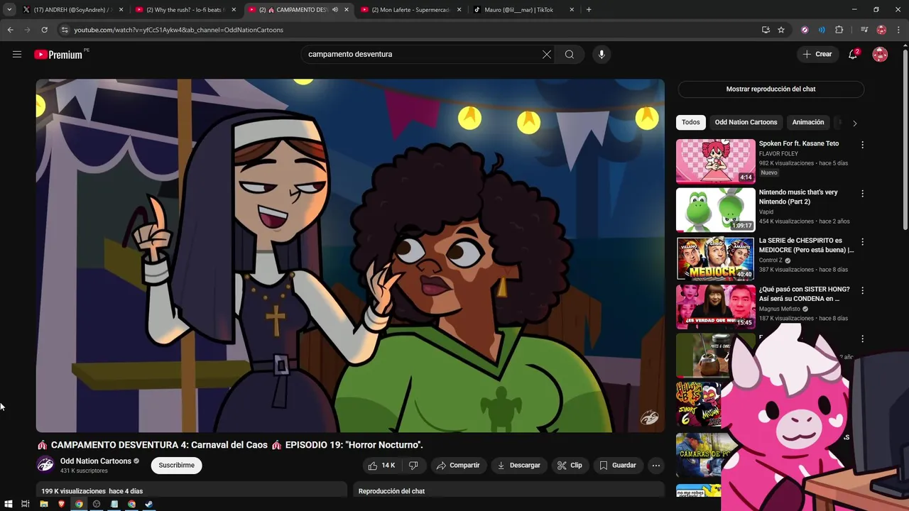The image size is (909, 511).
Task: Open Steam from the taskbar
Action: (149, 504)
